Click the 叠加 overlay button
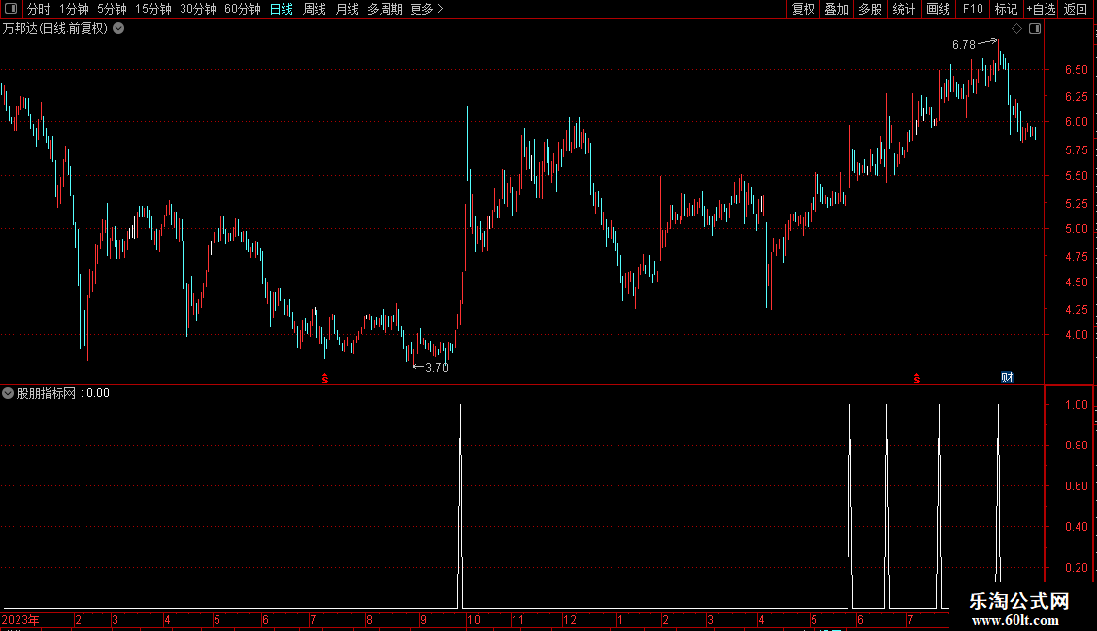This screenshot has width=1097, height=631. click(x=836, y=9)
